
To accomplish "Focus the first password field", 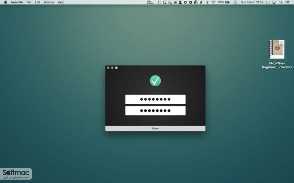I will pos(155,99).
